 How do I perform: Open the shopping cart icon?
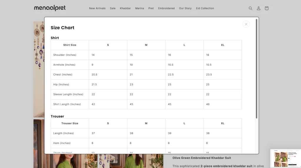click(266, 8)
